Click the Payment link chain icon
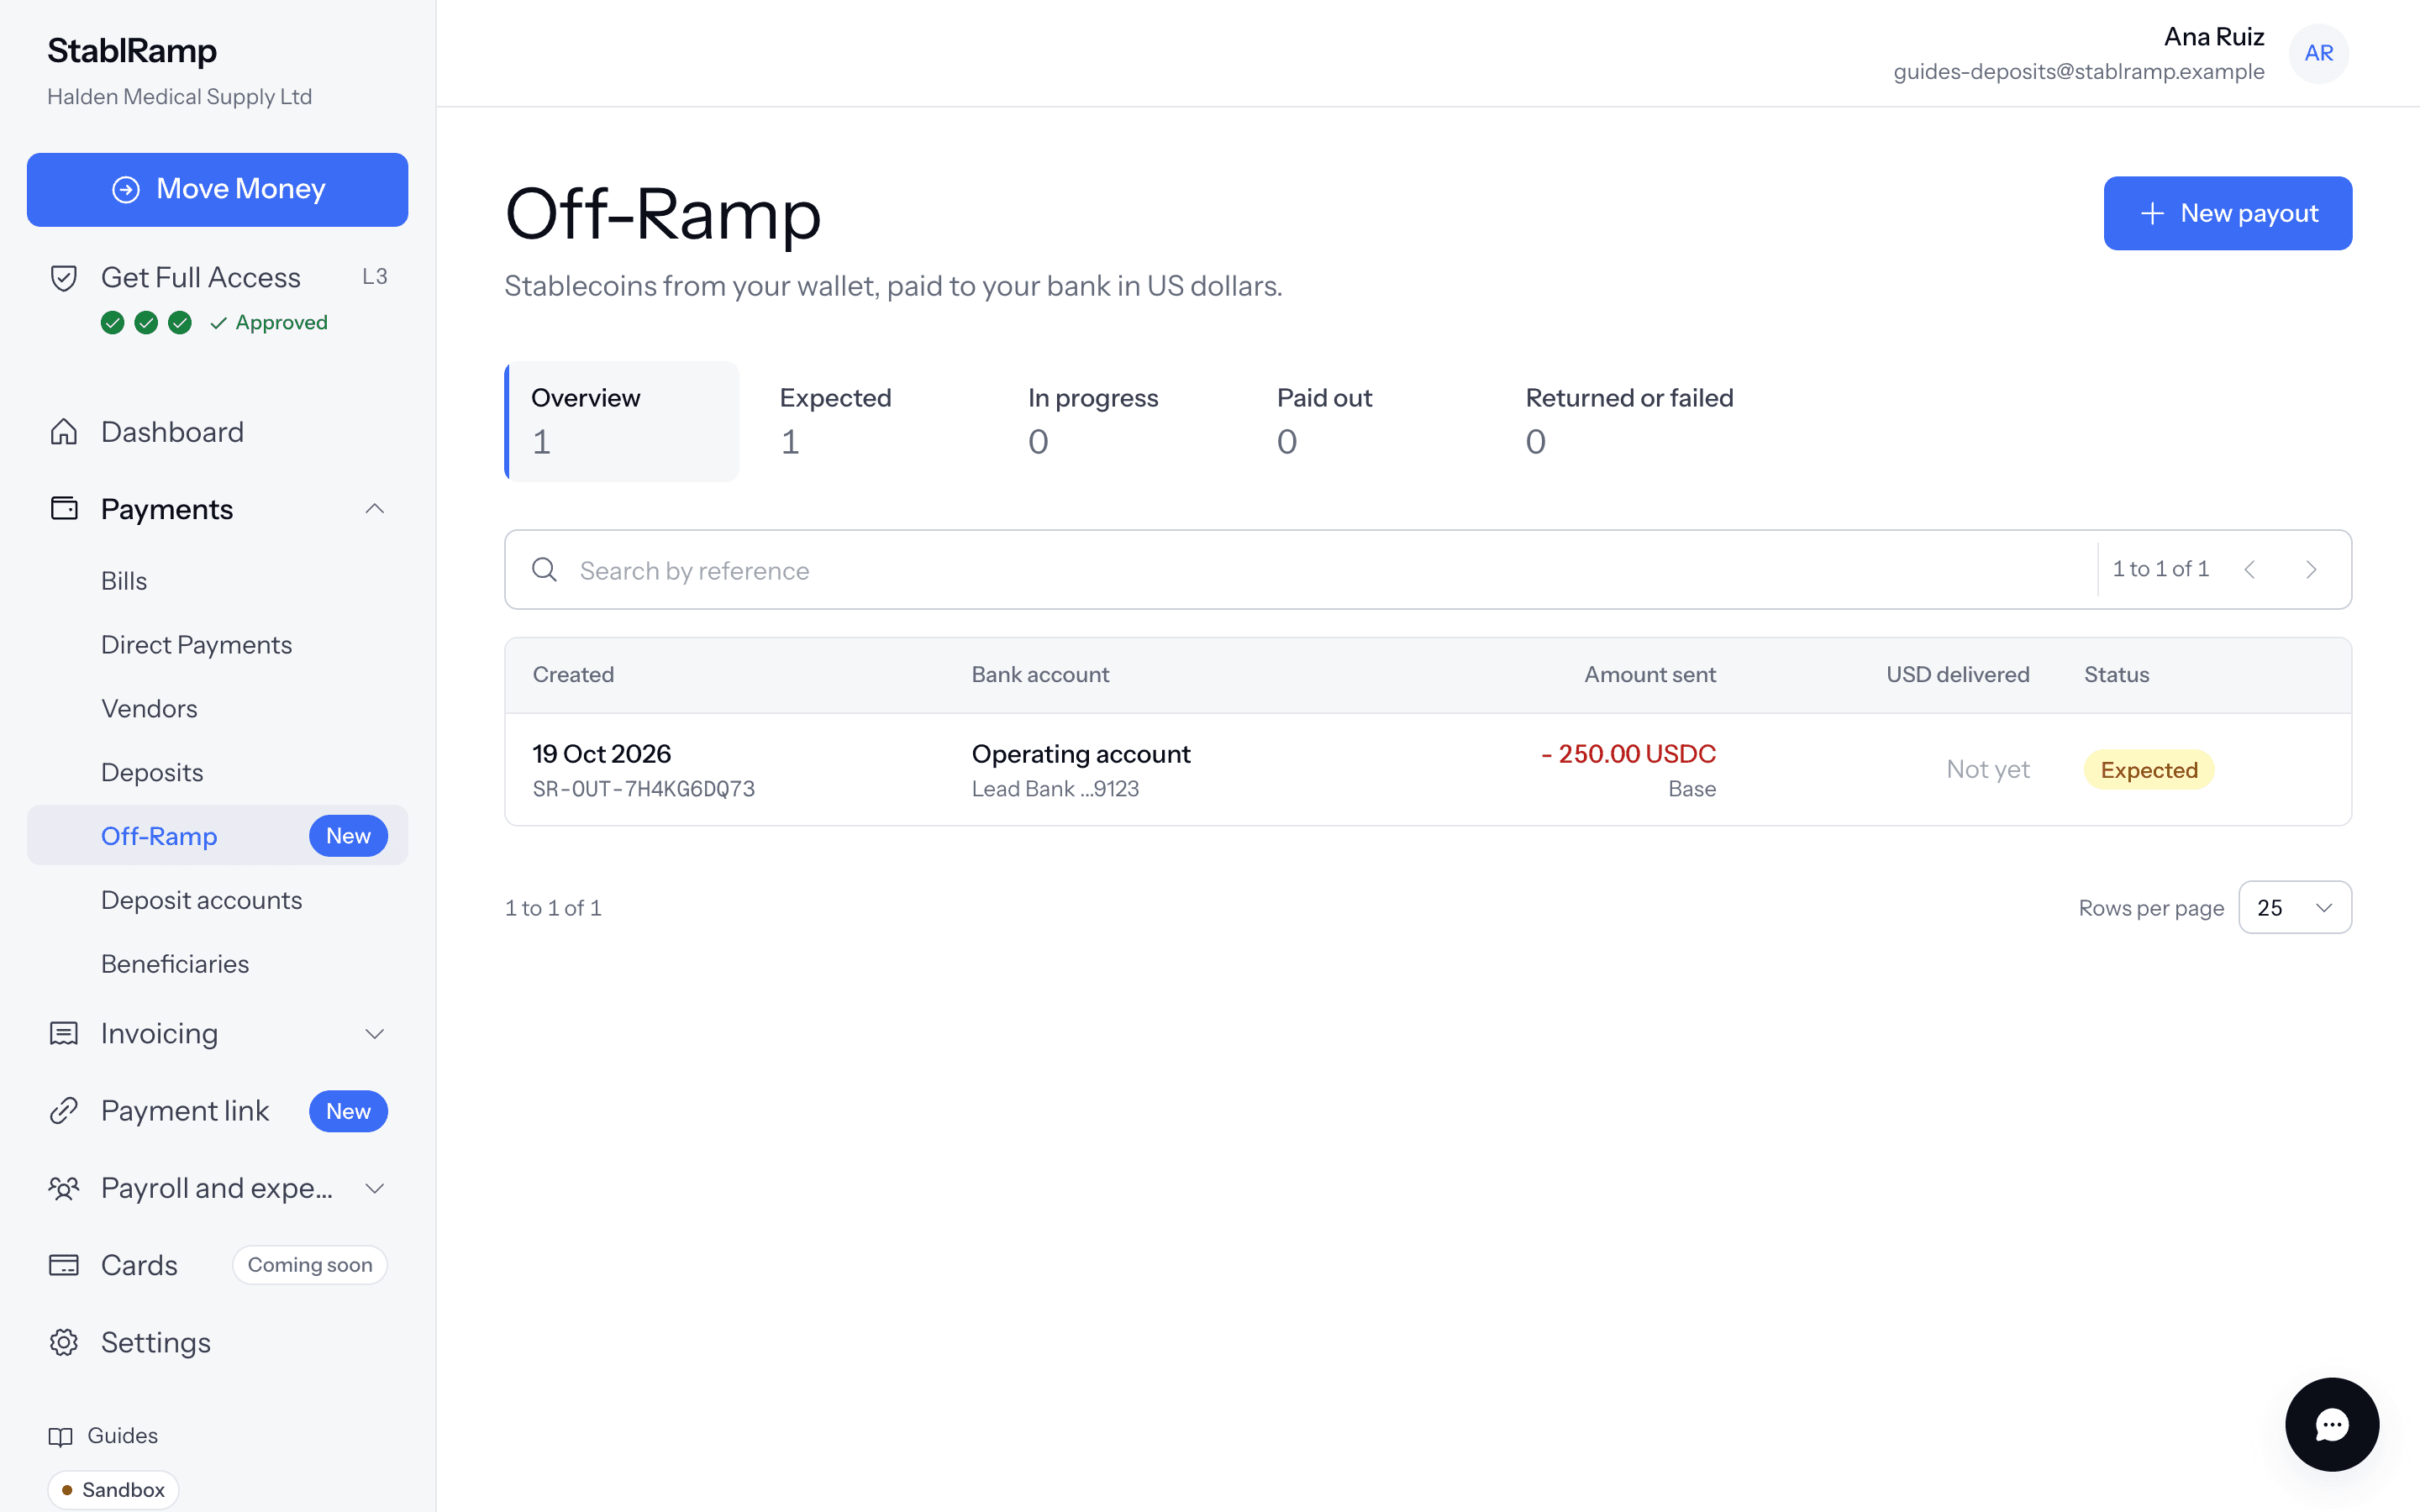 click(64, 1111)
